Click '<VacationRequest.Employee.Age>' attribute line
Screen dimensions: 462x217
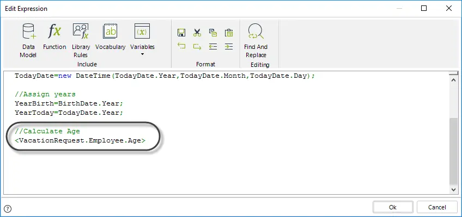click(x=80, y=140)
